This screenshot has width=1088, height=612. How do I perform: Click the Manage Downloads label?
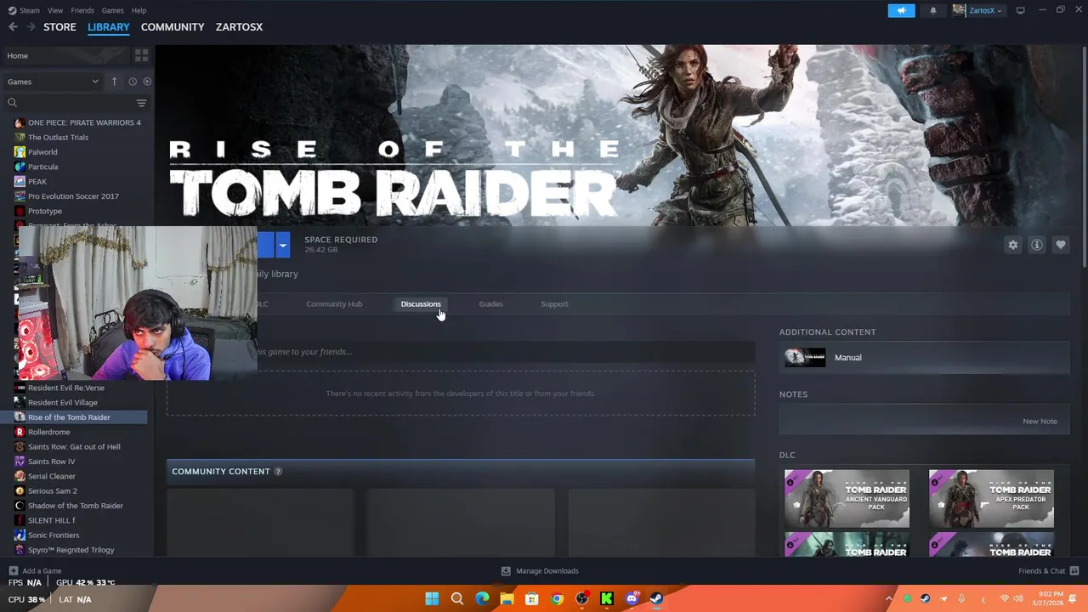(x=547, y=571)
